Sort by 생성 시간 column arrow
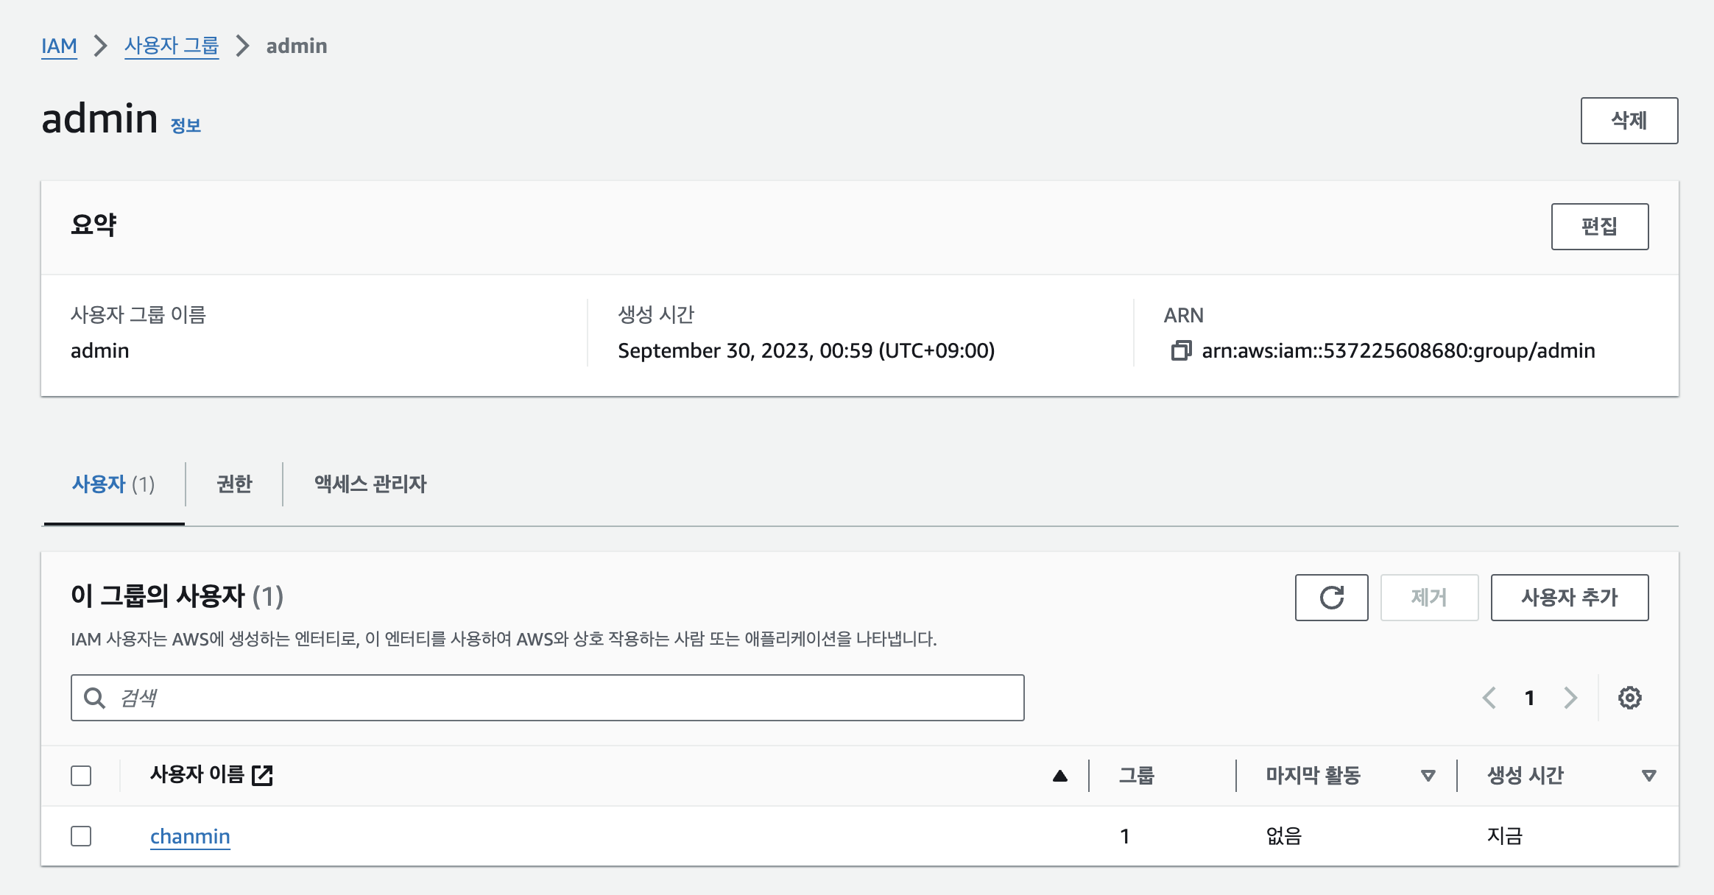The height and width of the screenshot is (895, 1714). click(x=1648, y=776)
